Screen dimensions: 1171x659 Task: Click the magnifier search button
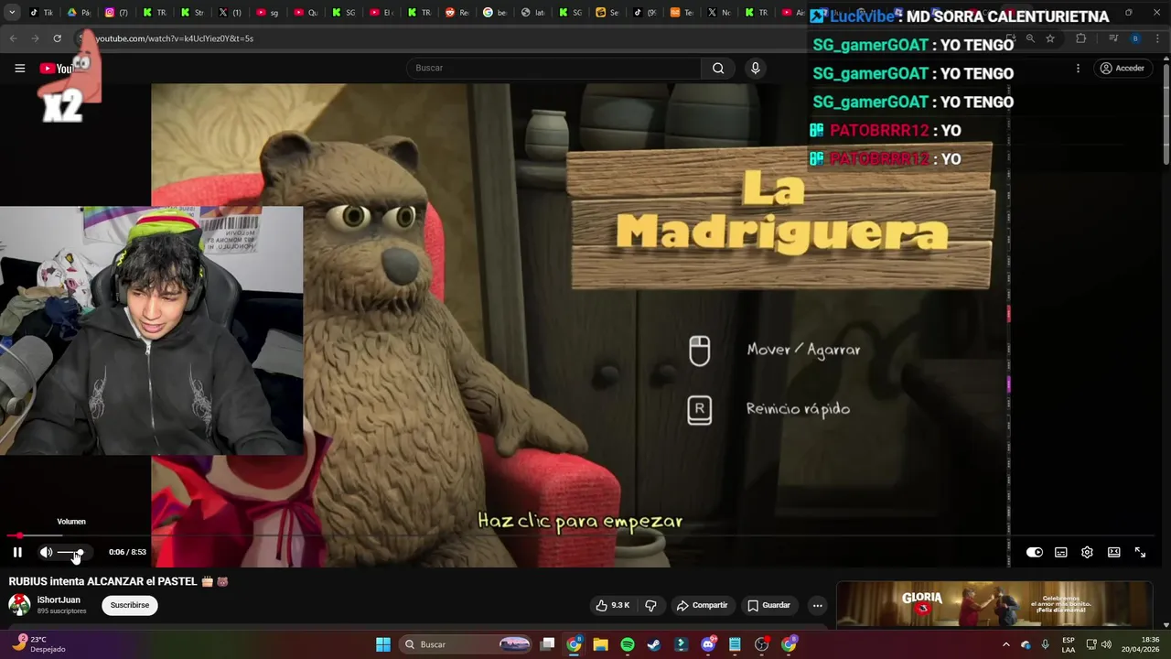(x=718, y=68)
